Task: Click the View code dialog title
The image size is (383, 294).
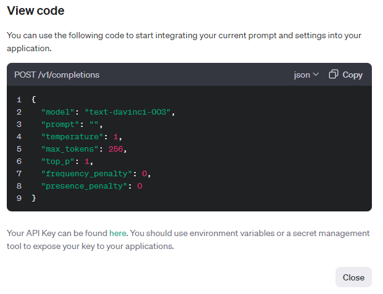Action: [36, 11]
